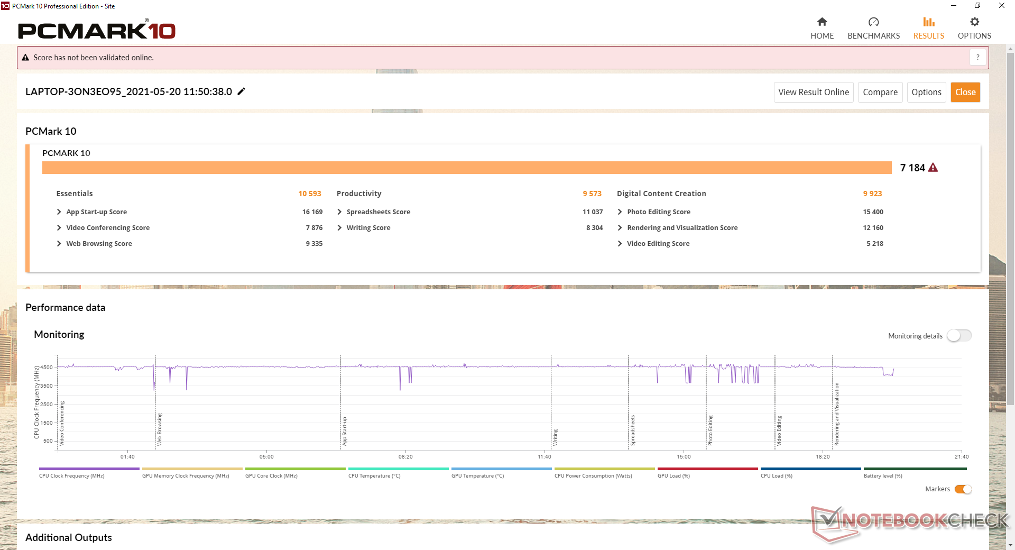The height and width of the screenshot is (550, 1015).
Task: Click the result name LAPTOP-3ON3EO95 title
Action: [x=128, y=91]
